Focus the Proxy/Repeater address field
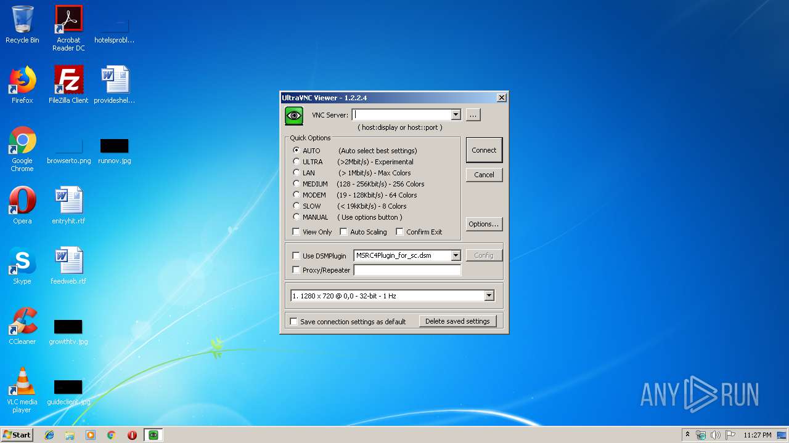Image resolution: width=789 pixels, height=443 pixels. [x=407, y=269]
